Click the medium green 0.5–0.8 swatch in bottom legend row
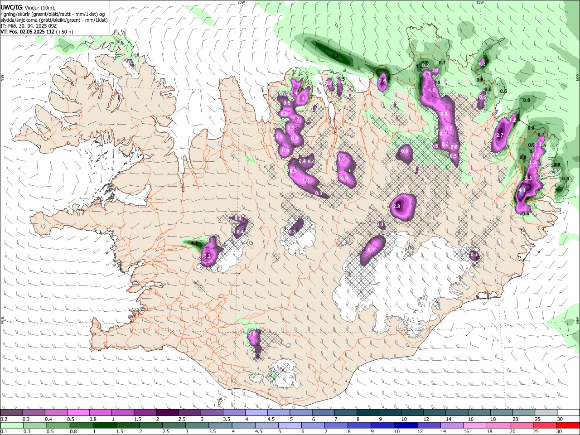The width and height of the screenshot is (580, 435). (x=58, y=425)
